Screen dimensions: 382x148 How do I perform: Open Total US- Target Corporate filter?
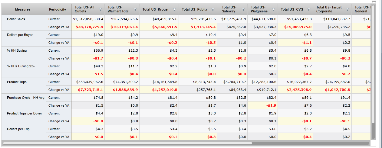pyautogui.click(x=347, y=10)
